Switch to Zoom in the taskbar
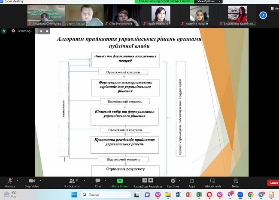 (240, 195)
